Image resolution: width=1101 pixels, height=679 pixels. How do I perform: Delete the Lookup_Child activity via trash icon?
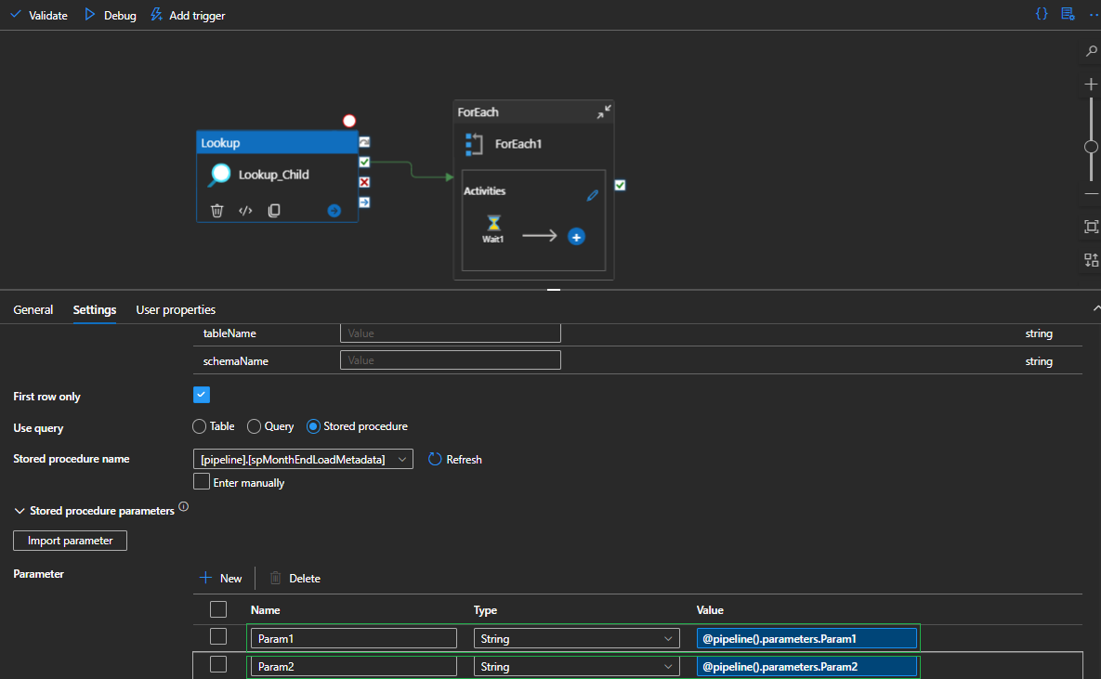click(217, 211)
